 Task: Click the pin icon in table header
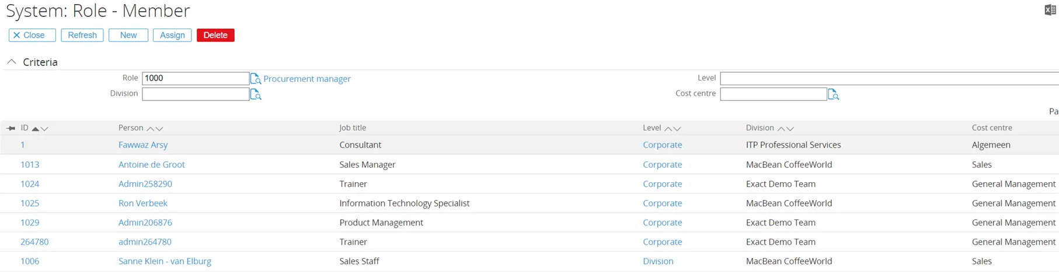(11, 128)
